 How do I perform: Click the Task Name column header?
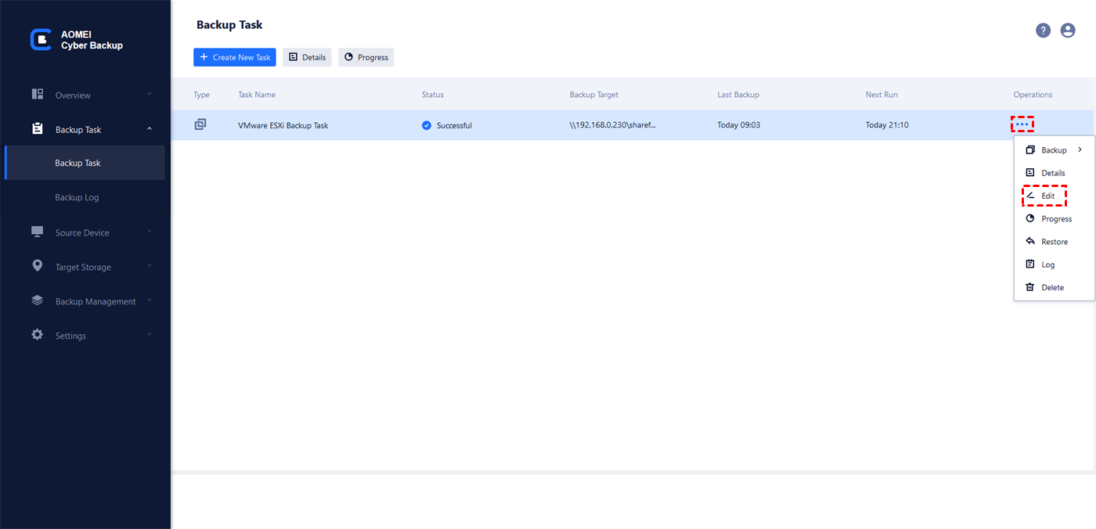click(257, 95)
